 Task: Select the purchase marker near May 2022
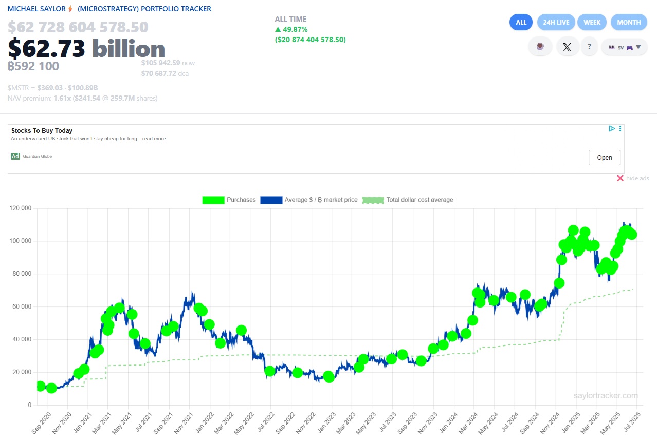click(x=241, y=330)
